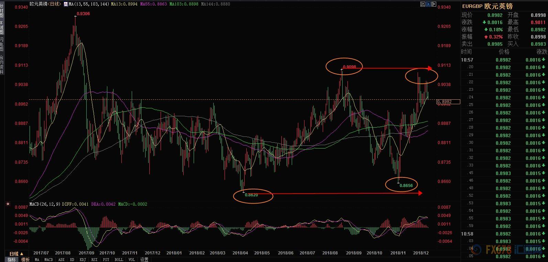Viewport: 548px width, 262px height.
Task: Enable the RSI indicator
Action: pyautogui.click(x=94, y=260)
